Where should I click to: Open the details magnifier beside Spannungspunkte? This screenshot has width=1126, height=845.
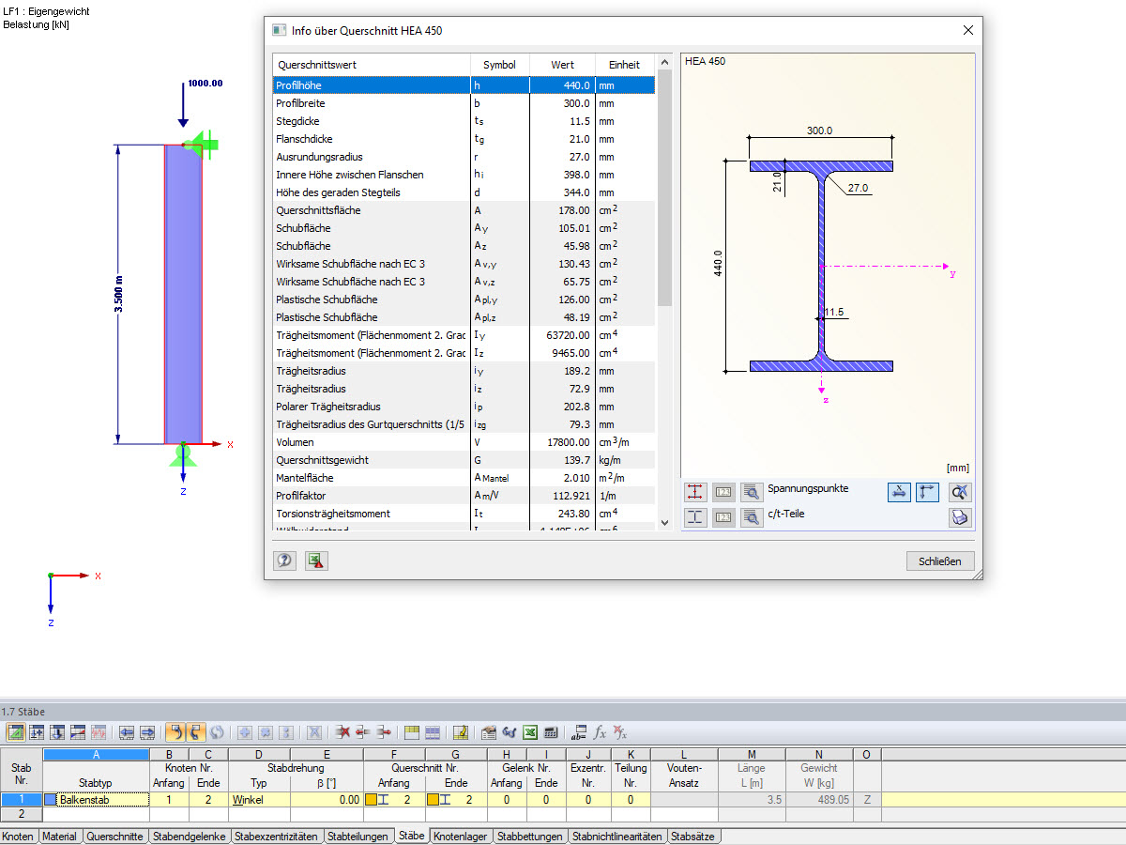pyautogui.click(x=751, y=492)
